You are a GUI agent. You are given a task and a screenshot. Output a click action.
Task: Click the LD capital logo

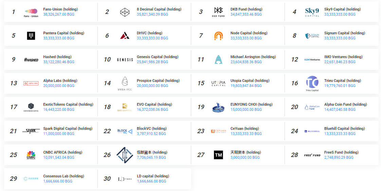click(125, 179)
